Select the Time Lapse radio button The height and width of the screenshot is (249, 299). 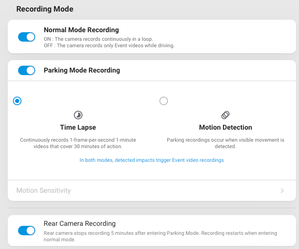coord(17,101)
